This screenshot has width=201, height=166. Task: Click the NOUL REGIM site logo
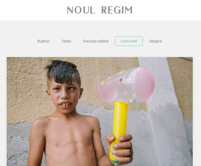[100, 10]
